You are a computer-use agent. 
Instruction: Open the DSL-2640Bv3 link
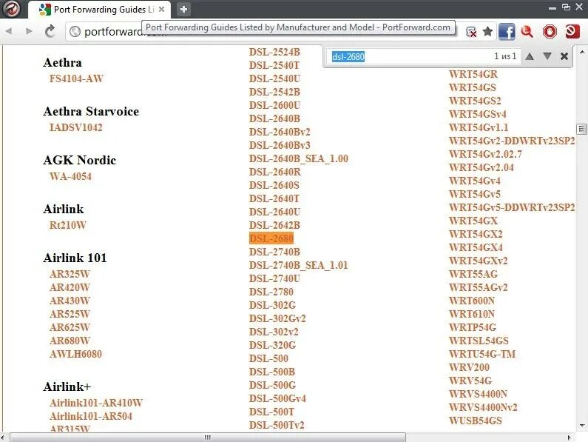280,145
